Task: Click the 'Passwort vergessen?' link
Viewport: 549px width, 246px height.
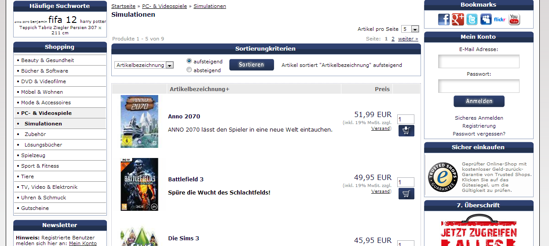Action: click(x=479, y=134)
